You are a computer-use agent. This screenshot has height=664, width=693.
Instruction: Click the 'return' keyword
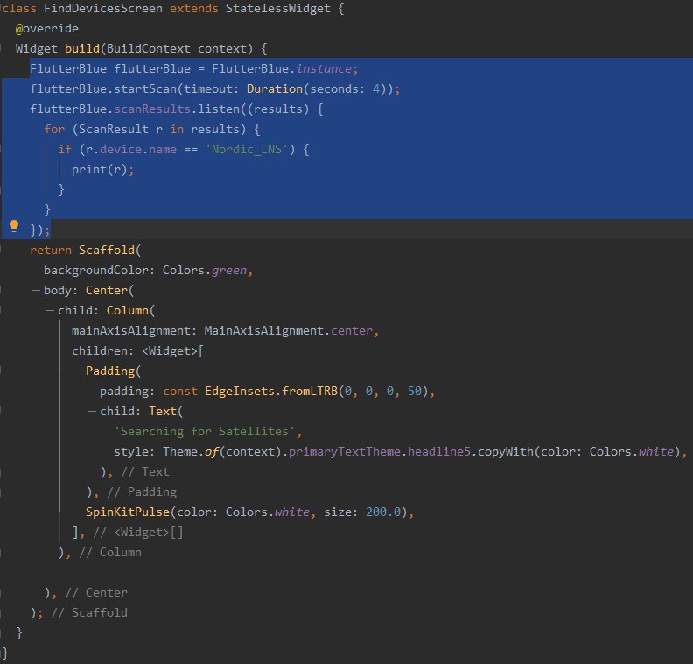pyautogui.click(x=51, y=251)
